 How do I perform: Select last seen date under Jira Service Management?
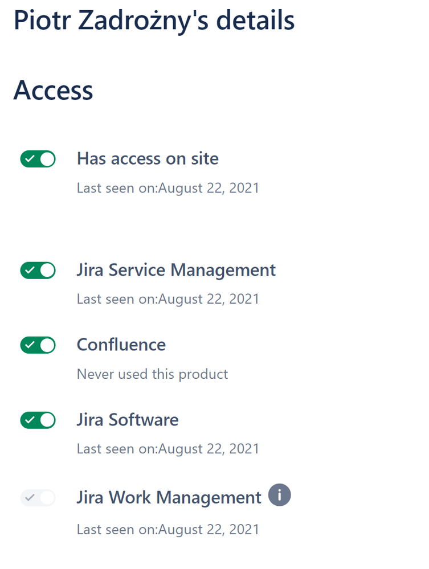(168, 299)
